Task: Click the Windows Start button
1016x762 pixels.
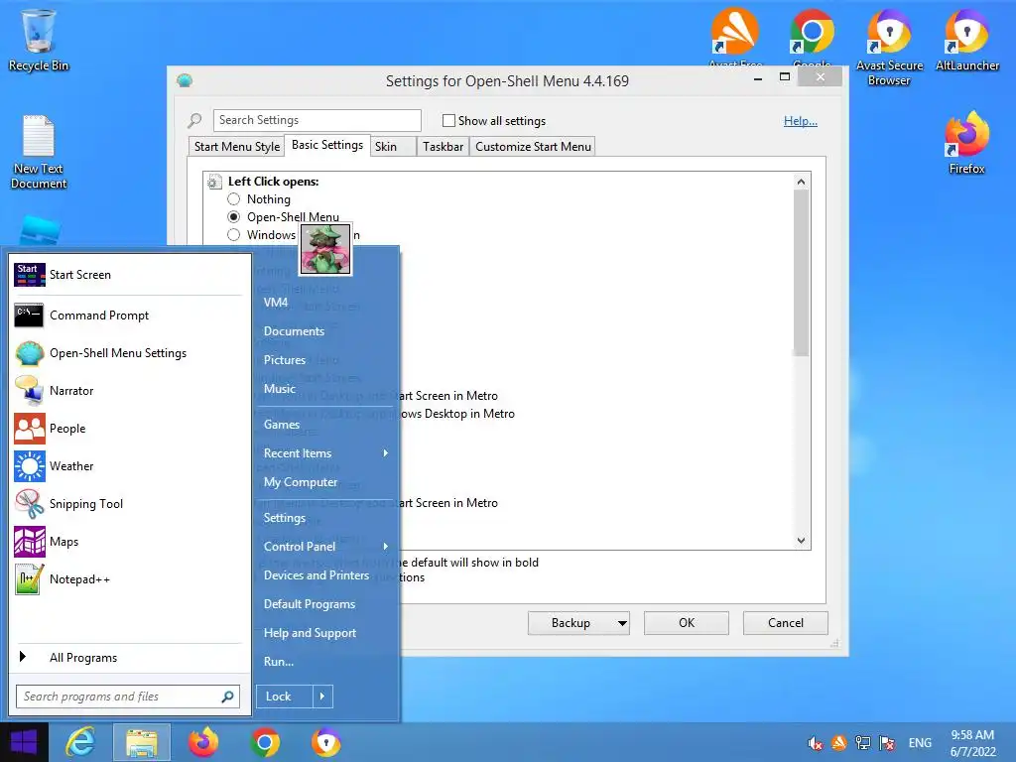Action: (x=24, y=742)
